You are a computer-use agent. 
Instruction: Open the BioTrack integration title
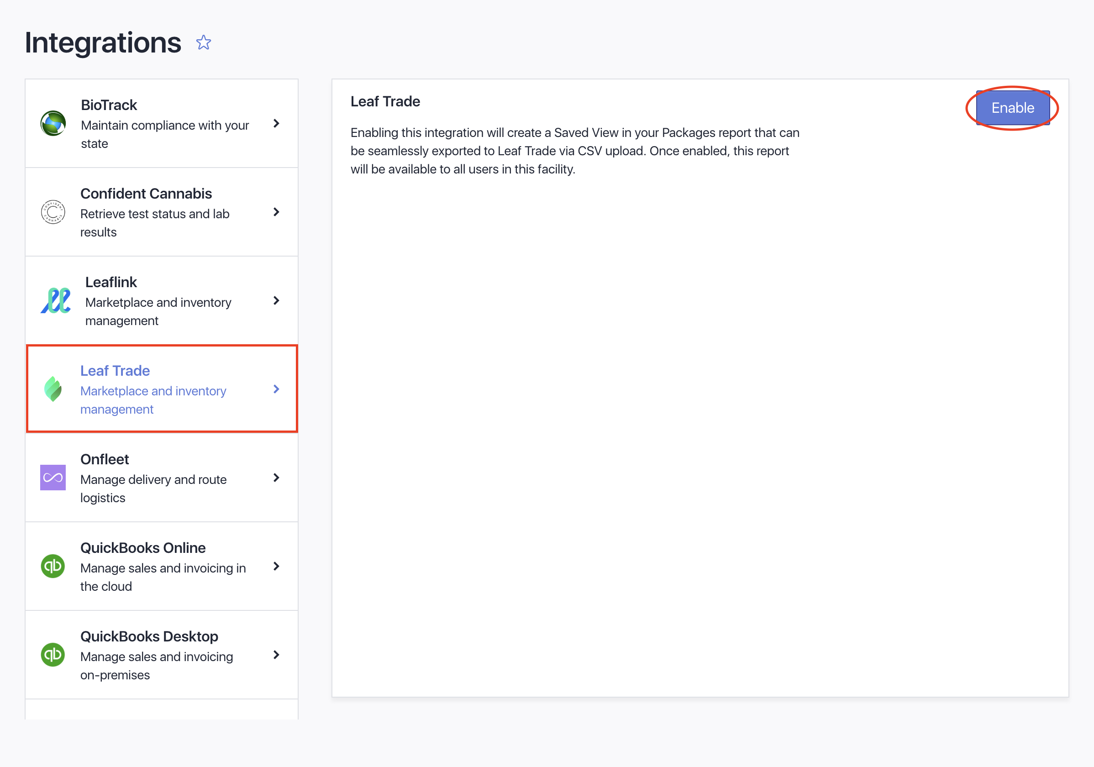point(109,105)
